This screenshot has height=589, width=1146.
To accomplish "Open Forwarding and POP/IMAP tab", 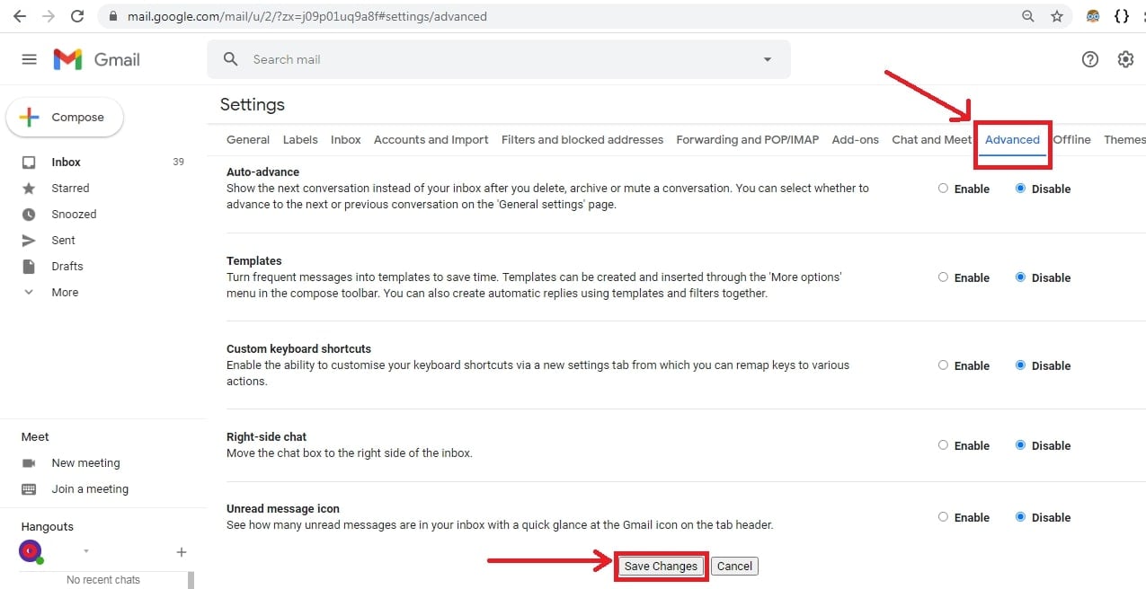I will coord(748,140).
